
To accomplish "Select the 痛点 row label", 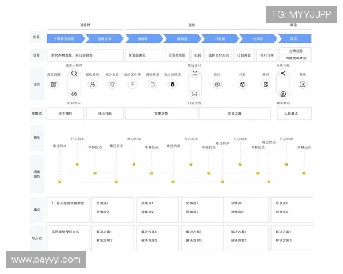I will pos(37,209).
